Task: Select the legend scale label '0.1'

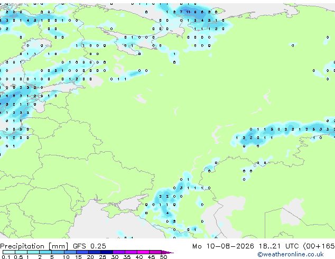Action: 6,257
